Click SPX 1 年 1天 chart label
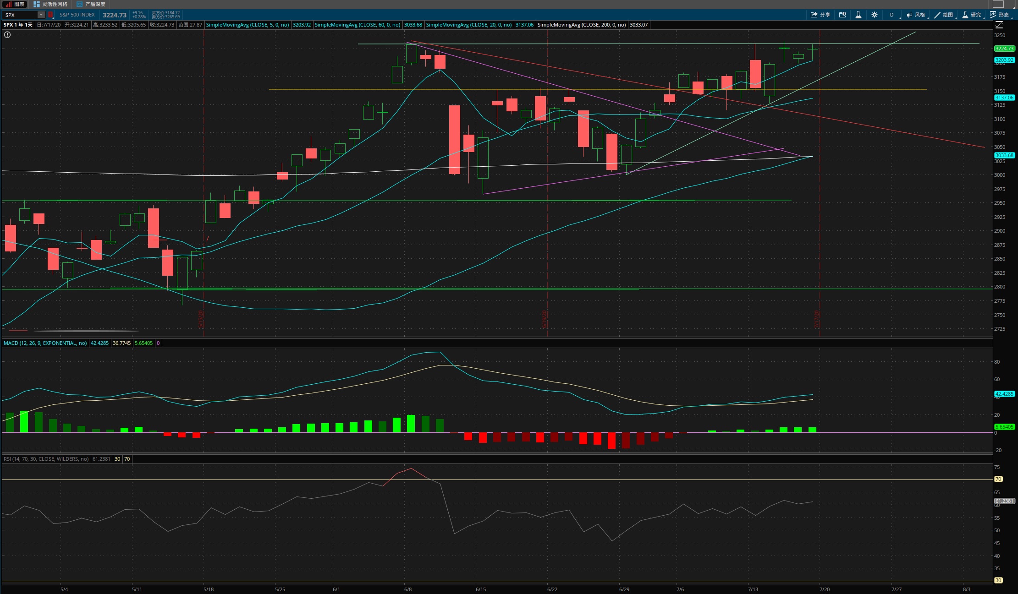The image size is (1018, 594). (x=18, y=25)
